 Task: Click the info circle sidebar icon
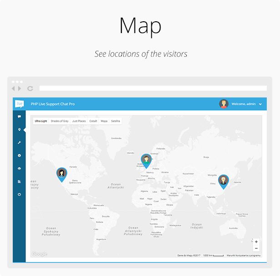coord(19,155)
